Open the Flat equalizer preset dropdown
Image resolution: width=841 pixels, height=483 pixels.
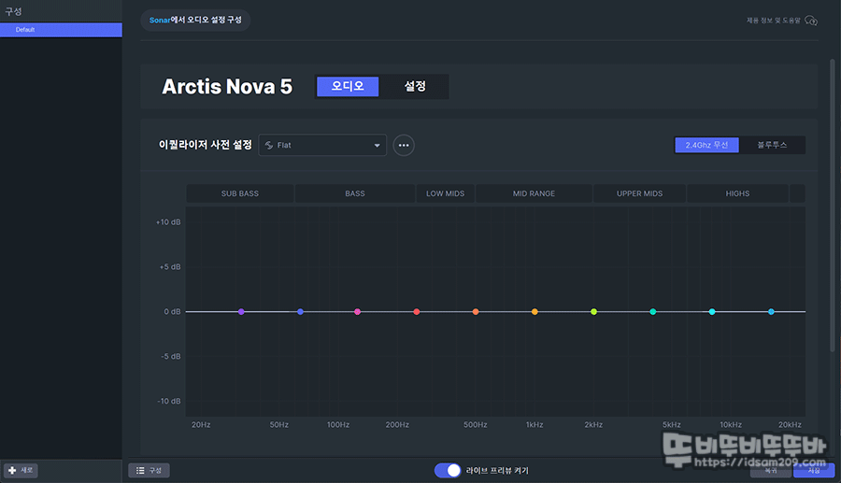point(322,146)
